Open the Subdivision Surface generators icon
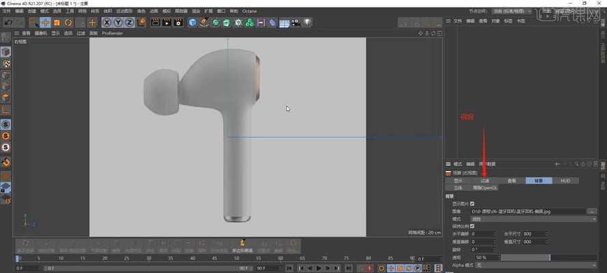 pyautogui.click(x=216, y=23)
